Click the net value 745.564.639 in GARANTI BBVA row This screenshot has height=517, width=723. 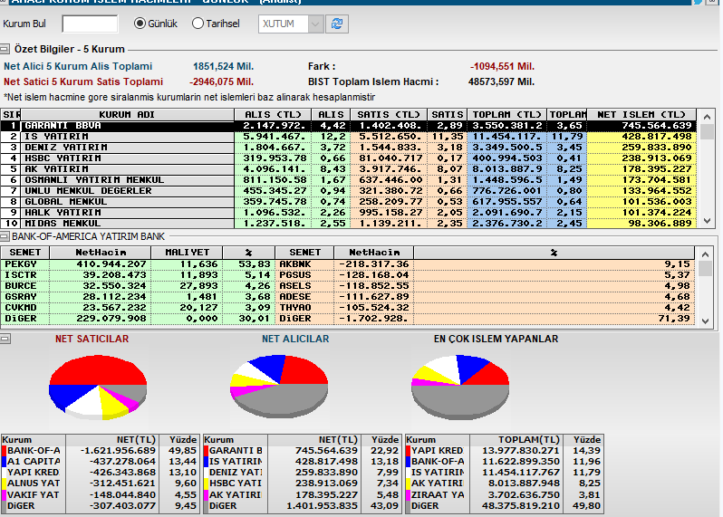coord(657,126)
